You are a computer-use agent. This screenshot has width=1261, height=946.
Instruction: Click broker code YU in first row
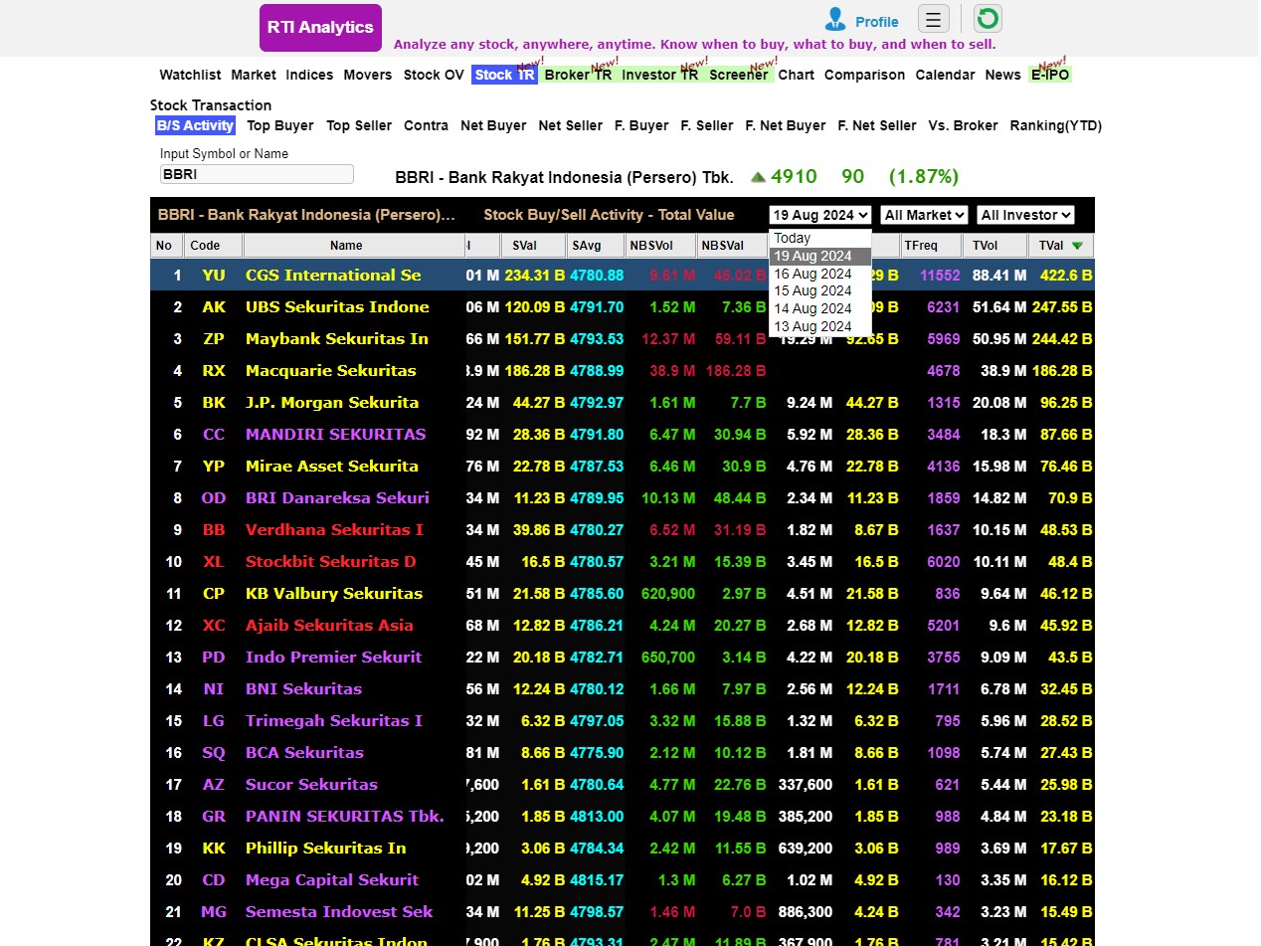tap(214, 276)
